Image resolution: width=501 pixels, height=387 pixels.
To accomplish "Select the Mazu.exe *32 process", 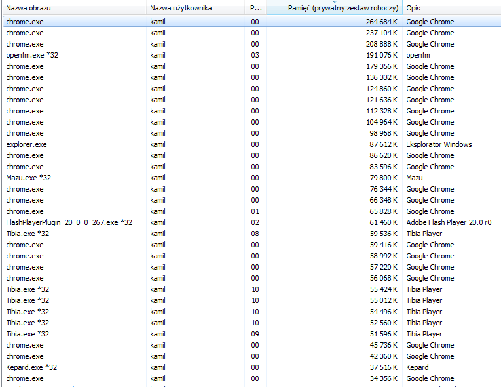I will pyautogui.click(x=28, y=178).
